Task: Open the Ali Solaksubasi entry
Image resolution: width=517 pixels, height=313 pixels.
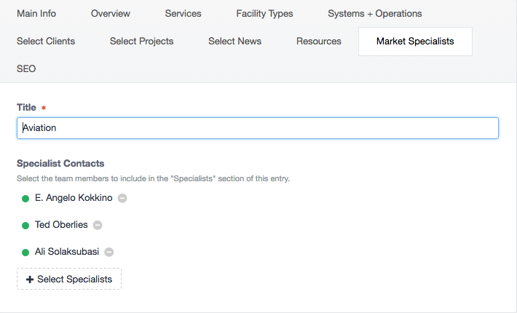Action: [67, 252]
